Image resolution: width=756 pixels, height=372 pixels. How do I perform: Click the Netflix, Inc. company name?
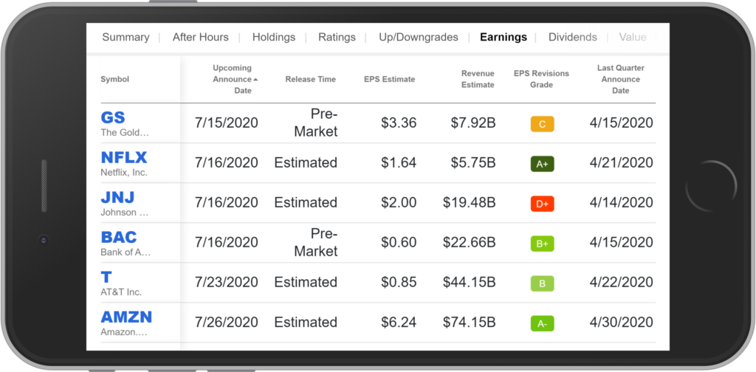[124, 173]
